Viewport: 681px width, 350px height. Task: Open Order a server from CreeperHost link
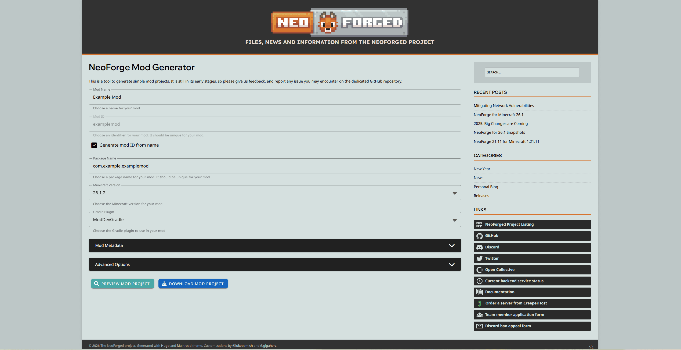(x=532, y=303)
